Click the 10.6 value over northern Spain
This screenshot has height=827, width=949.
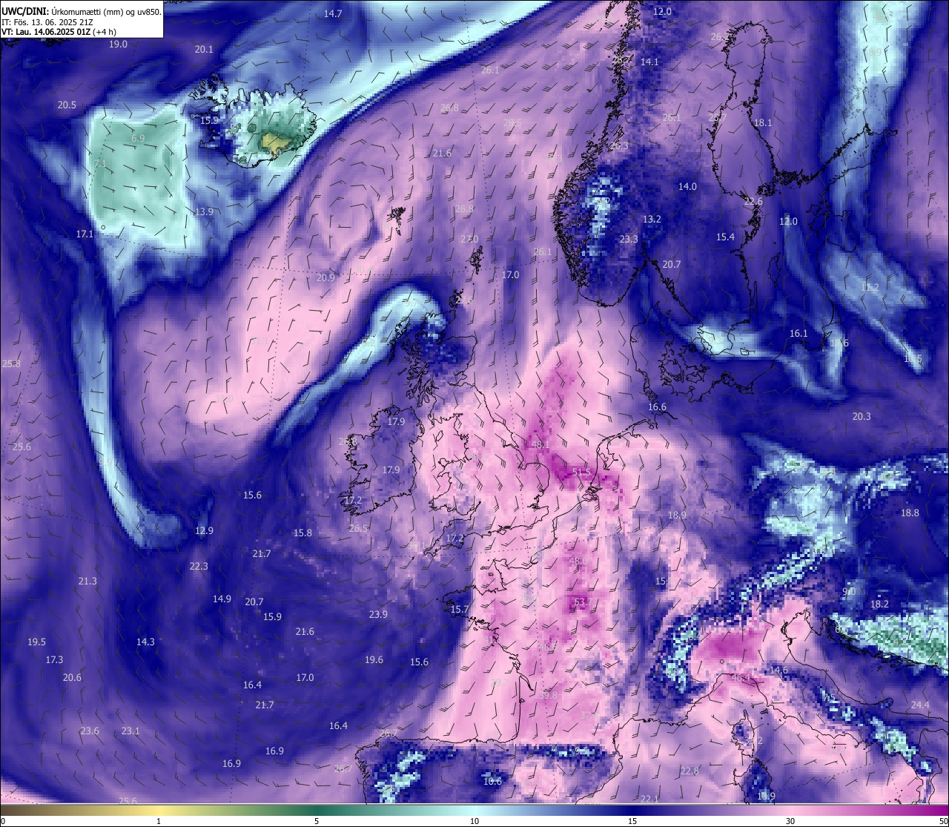(492, 782)
